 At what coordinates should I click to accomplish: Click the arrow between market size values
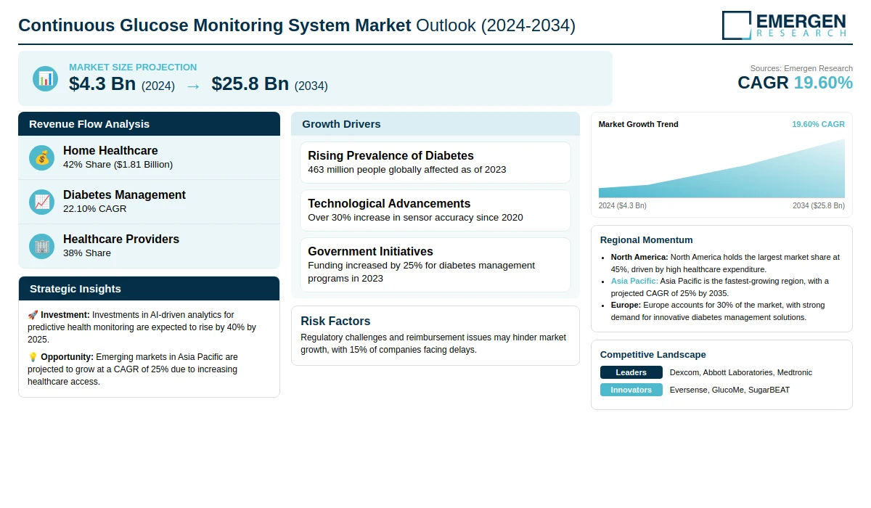pos(193,86)
